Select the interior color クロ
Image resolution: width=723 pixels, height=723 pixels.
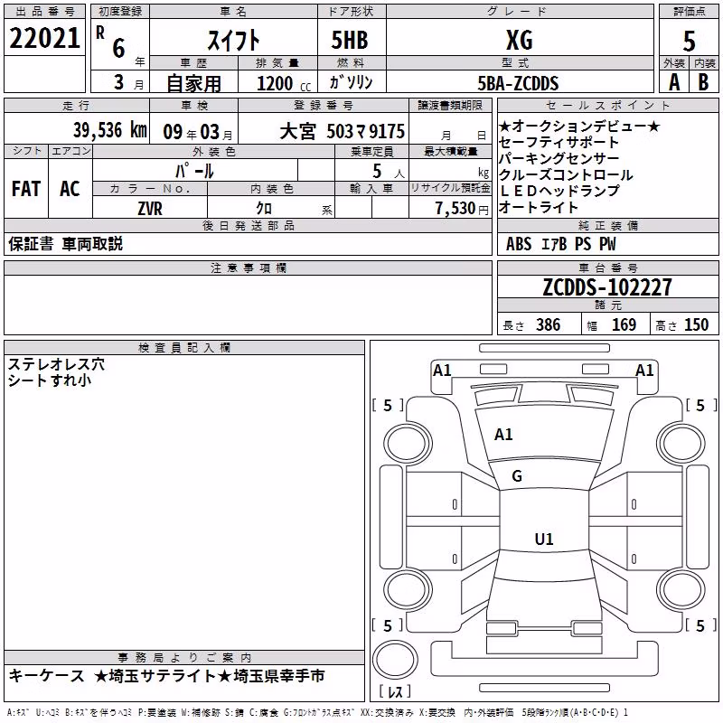pyautogui.click(x=264, y=209)
